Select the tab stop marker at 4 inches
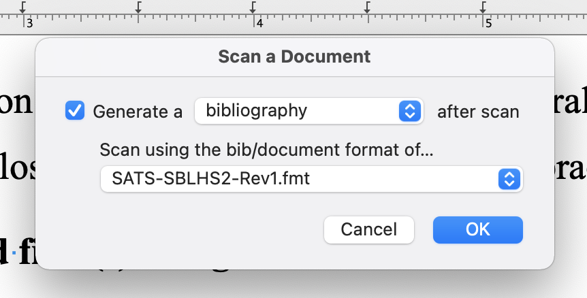 (253, 7)
